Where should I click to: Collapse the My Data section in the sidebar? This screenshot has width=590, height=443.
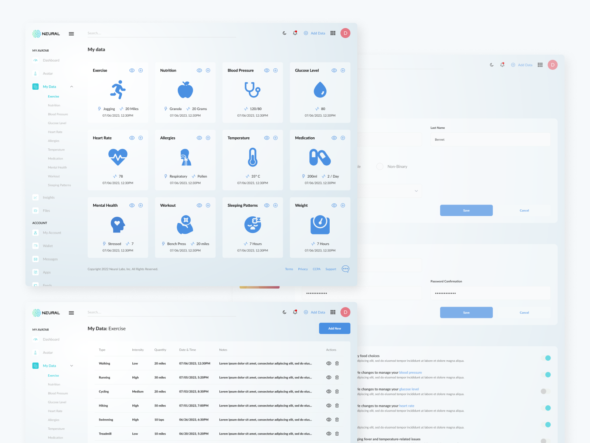[72, 86]
